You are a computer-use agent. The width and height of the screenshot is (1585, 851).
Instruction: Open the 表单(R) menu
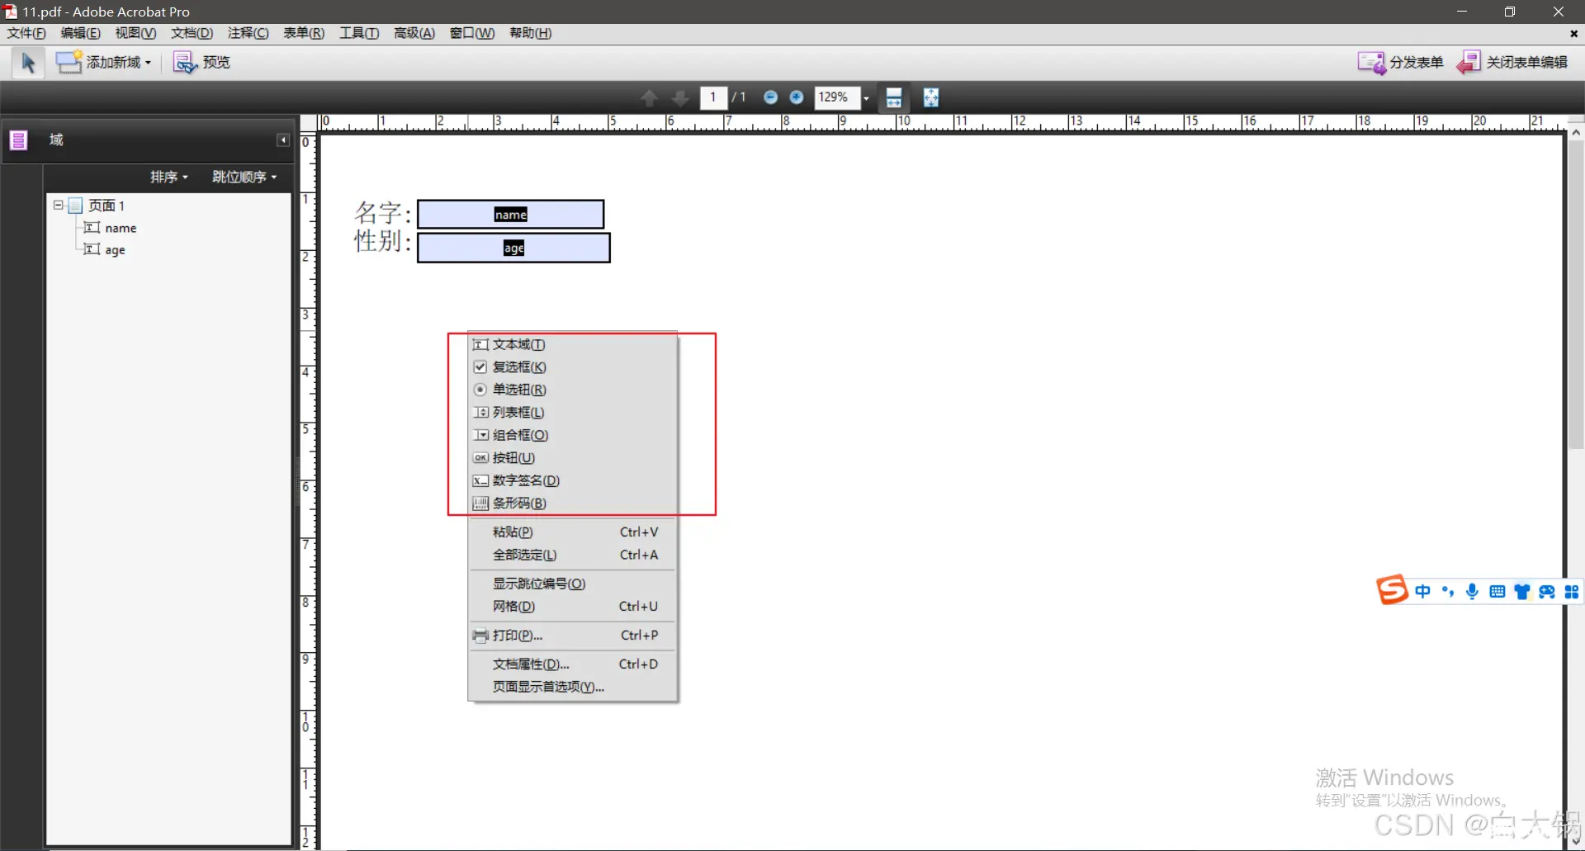tap(304, 33)
